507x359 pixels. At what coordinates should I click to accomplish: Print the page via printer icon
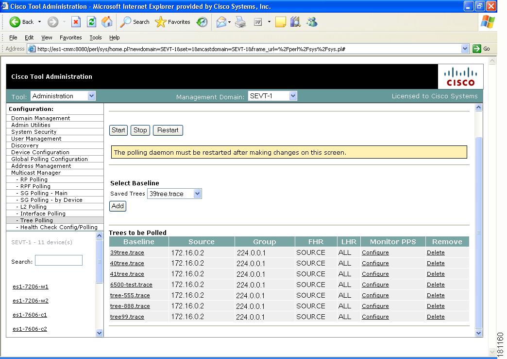pyautogui.click(x=240, y=22)
